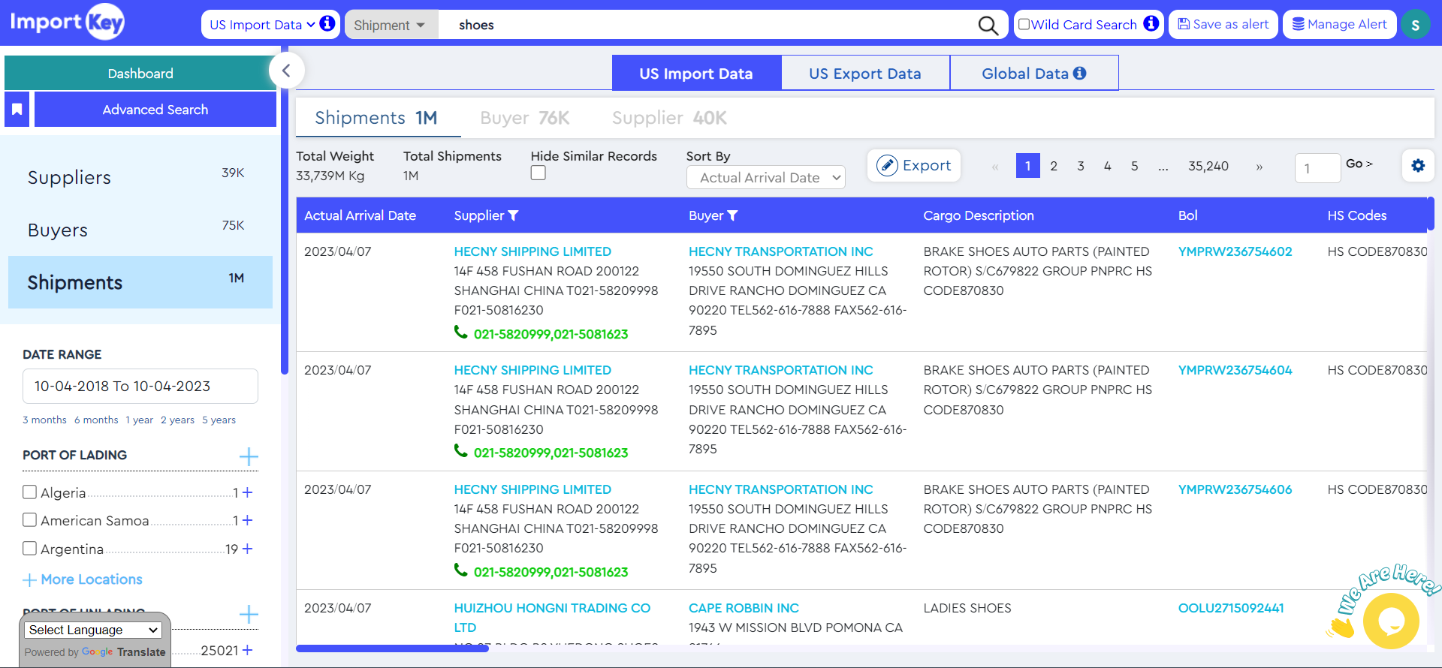Open the US Import Data dropdown
Viewport: 1442px width, 668px height.
click(262, 25)
